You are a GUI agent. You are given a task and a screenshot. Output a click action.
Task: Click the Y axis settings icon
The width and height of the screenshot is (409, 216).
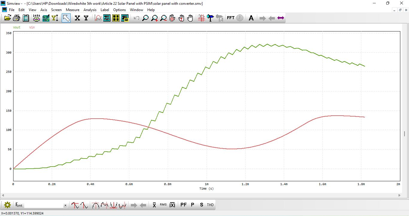pyautogui.click(x=86, y=18)
